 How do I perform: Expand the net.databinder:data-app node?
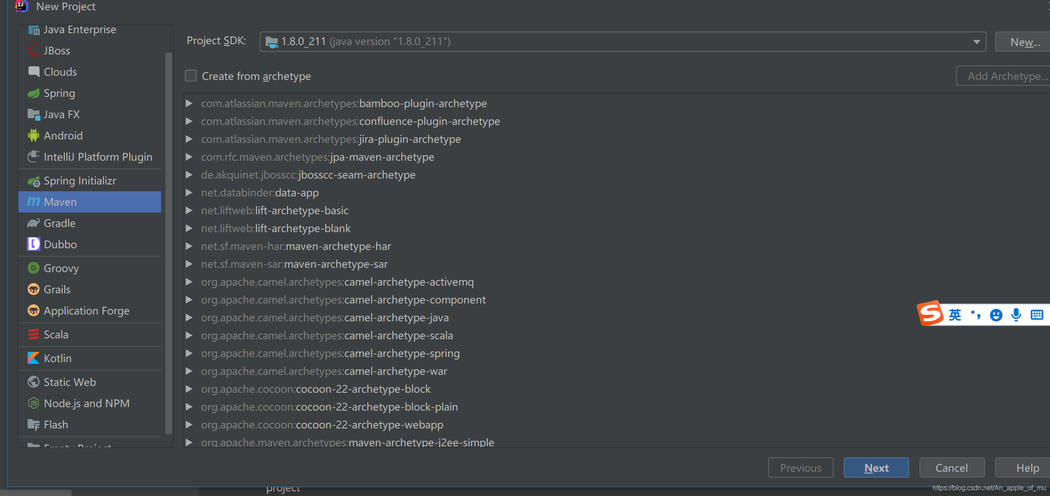pyautogui.click(x=189, y=193)
